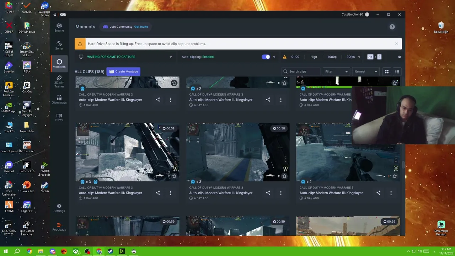This screenshot has height=256, width=455.
Task: Switch clips to grid view
Action: tap(387, 71)
